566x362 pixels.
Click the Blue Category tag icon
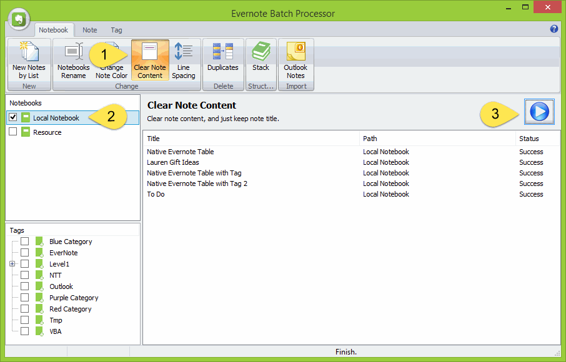(x=39, y=242)
